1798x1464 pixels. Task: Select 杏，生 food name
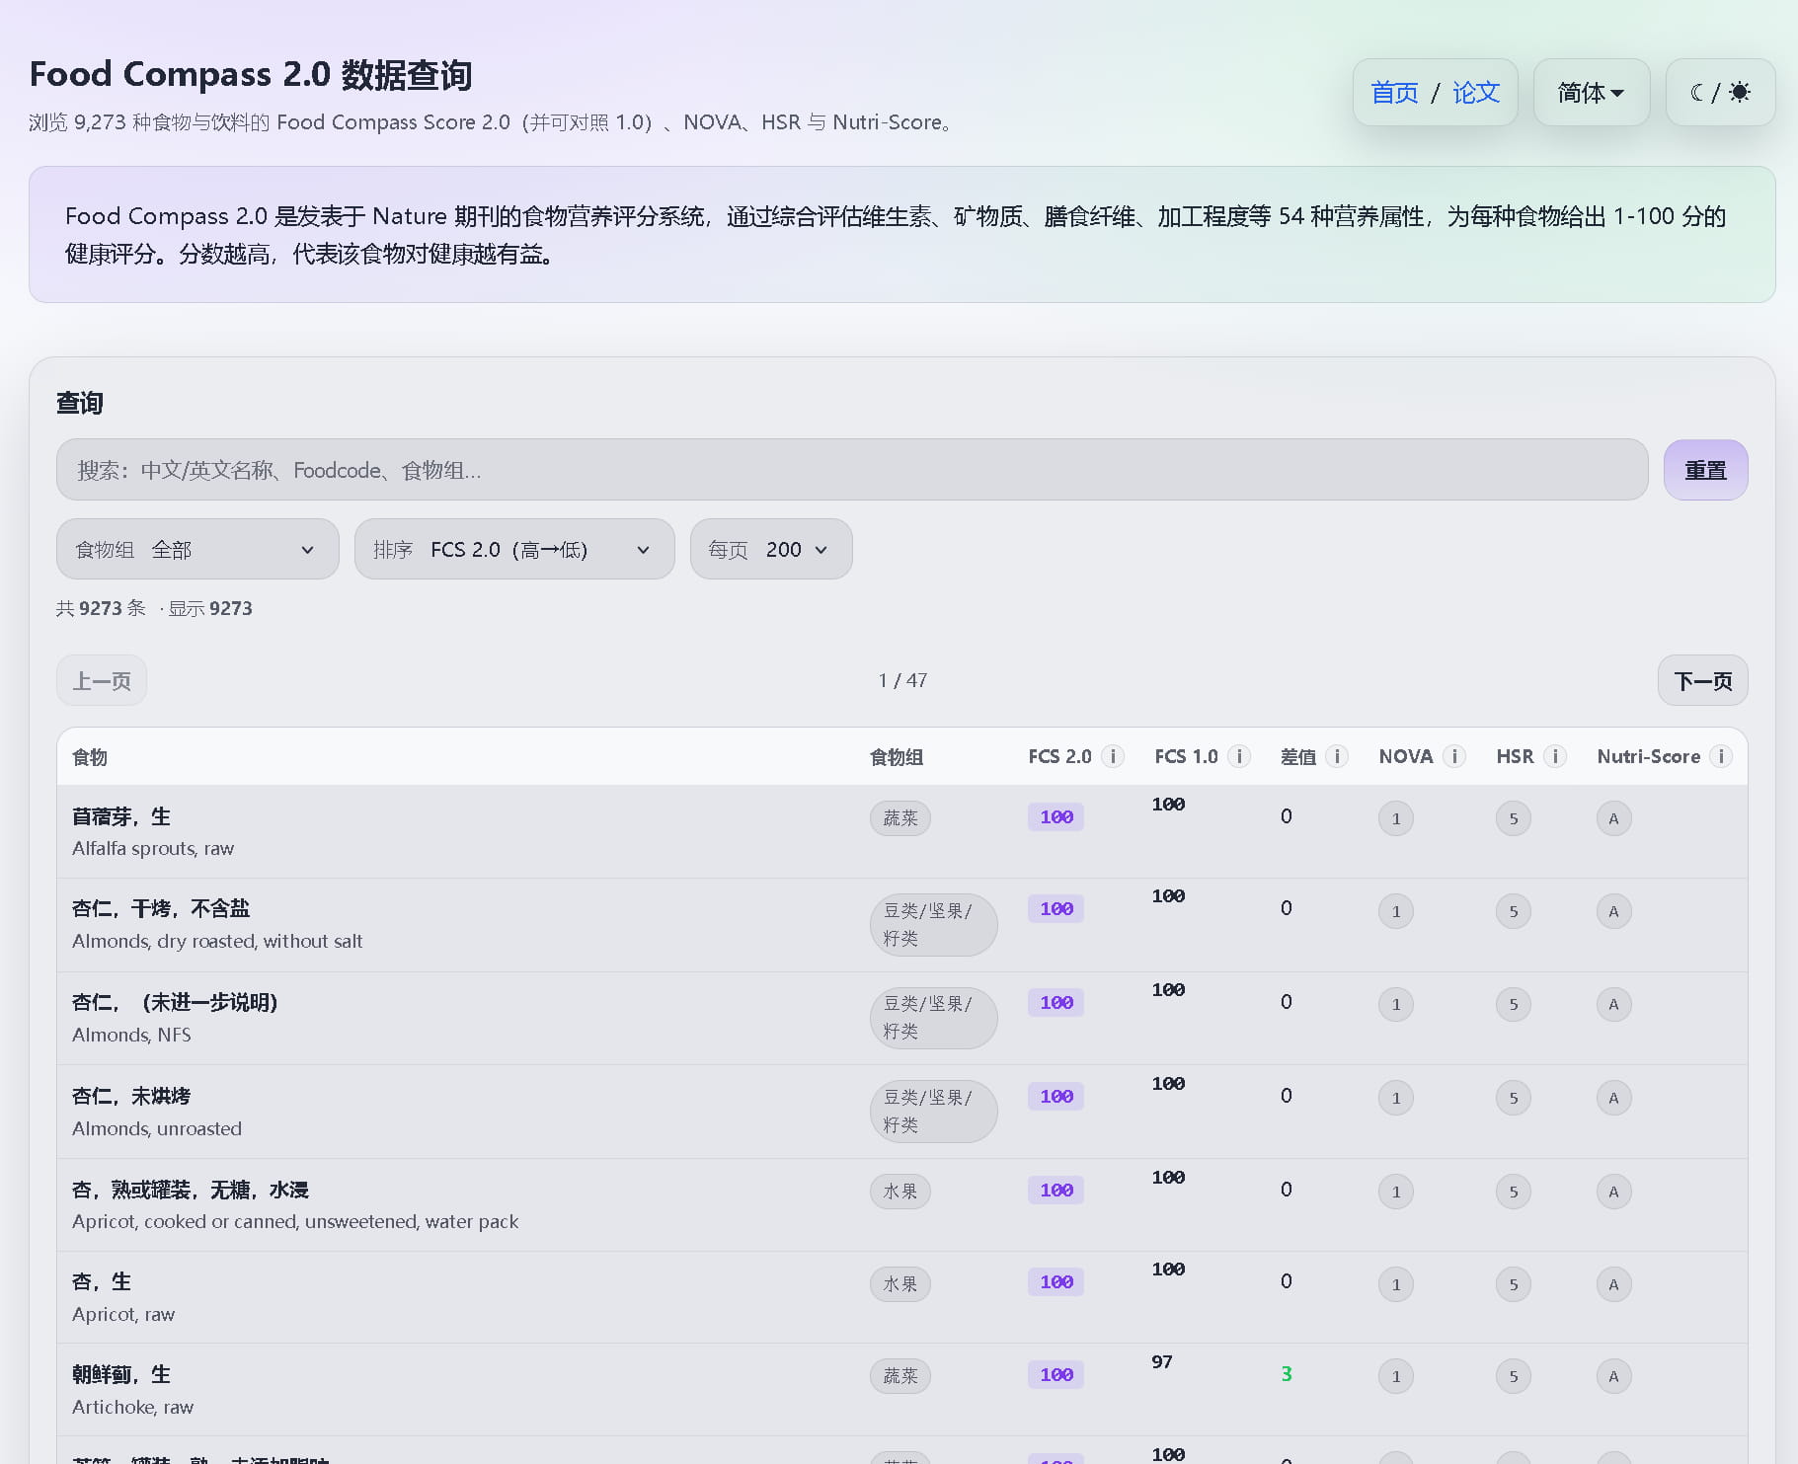click(x=102, y=1281)
